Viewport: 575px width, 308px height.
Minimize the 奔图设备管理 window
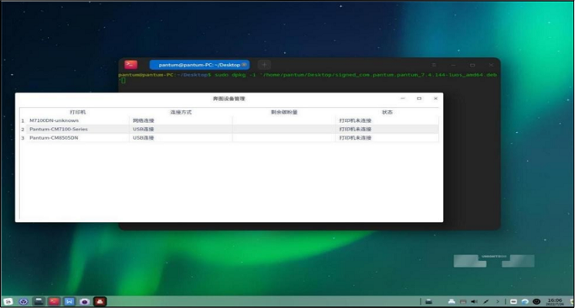coord(403,98)
